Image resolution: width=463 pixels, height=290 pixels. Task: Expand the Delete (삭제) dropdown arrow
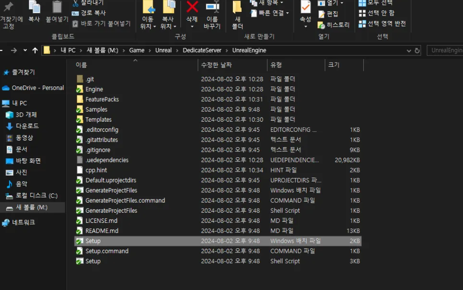coord(192,27)
